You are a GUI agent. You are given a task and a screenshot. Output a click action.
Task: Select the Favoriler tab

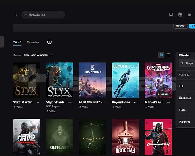tap(33, 42)
